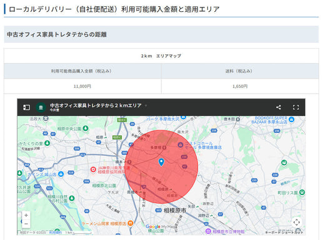Zoom in on the map

click(x=26, y=216)
